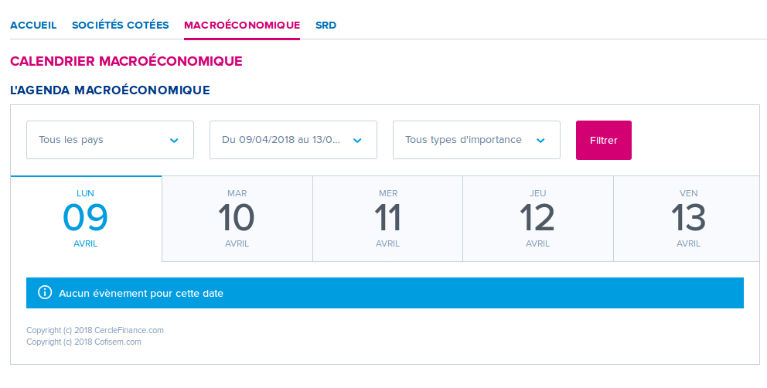
Task: Click the CercleFinance.com copyright text
Action: pos(95,330)
